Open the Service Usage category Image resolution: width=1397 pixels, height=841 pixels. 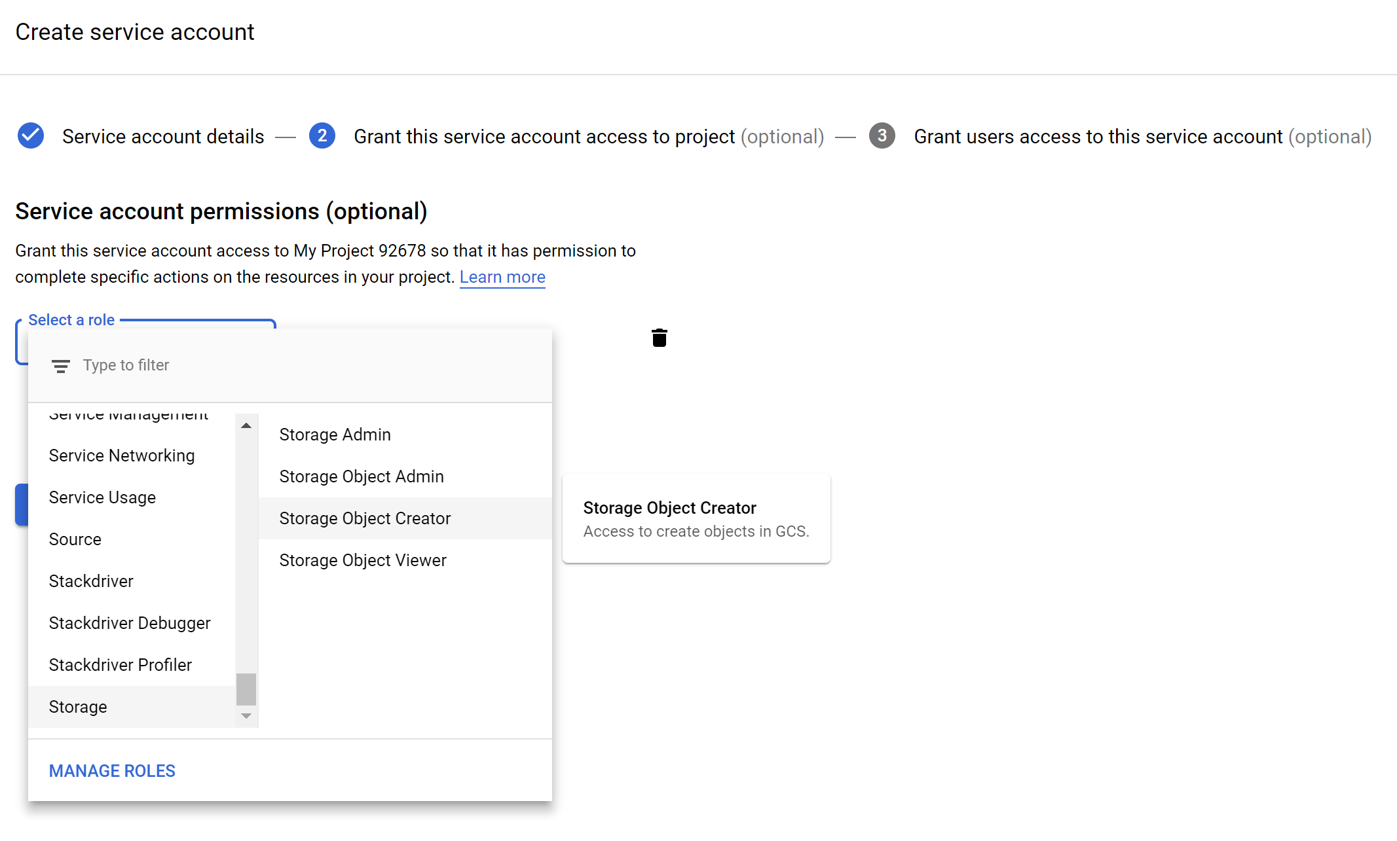click(x=102, y=497)
